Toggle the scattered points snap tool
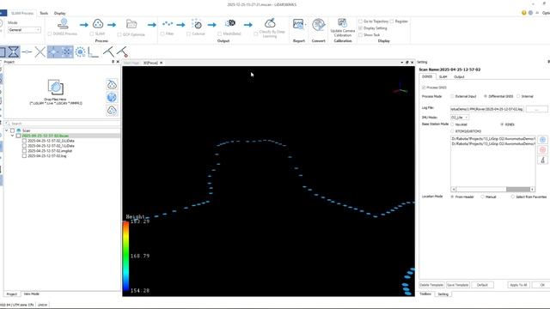The height and width of the screenshot is (309, 550). pyautogui.click(x=67, y=51)
